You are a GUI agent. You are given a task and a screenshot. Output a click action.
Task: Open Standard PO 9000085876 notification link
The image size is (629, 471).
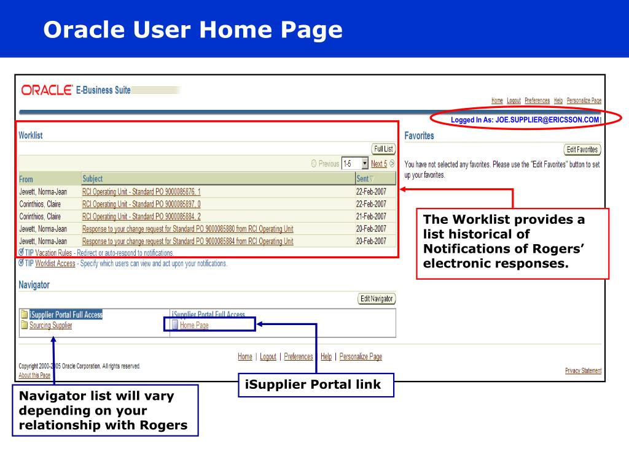141,192
